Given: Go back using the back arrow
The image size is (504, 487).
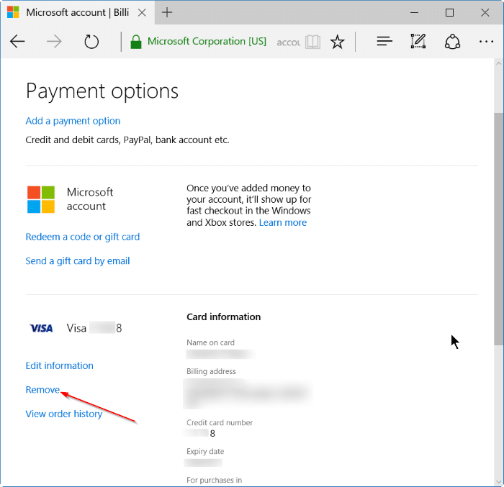Looking at the screenshot, I should tap(17, 42).
